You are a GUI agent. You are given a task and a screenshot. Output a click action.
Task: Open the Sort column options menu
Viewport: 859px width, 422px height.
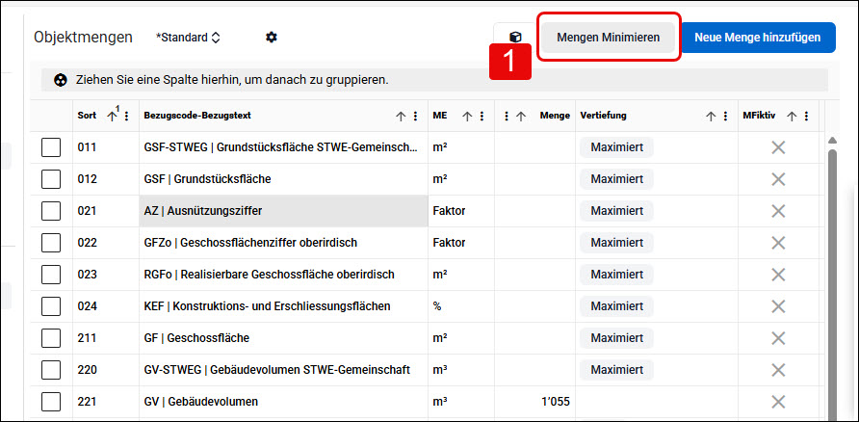pyautogui.click(x=127, y=117)
